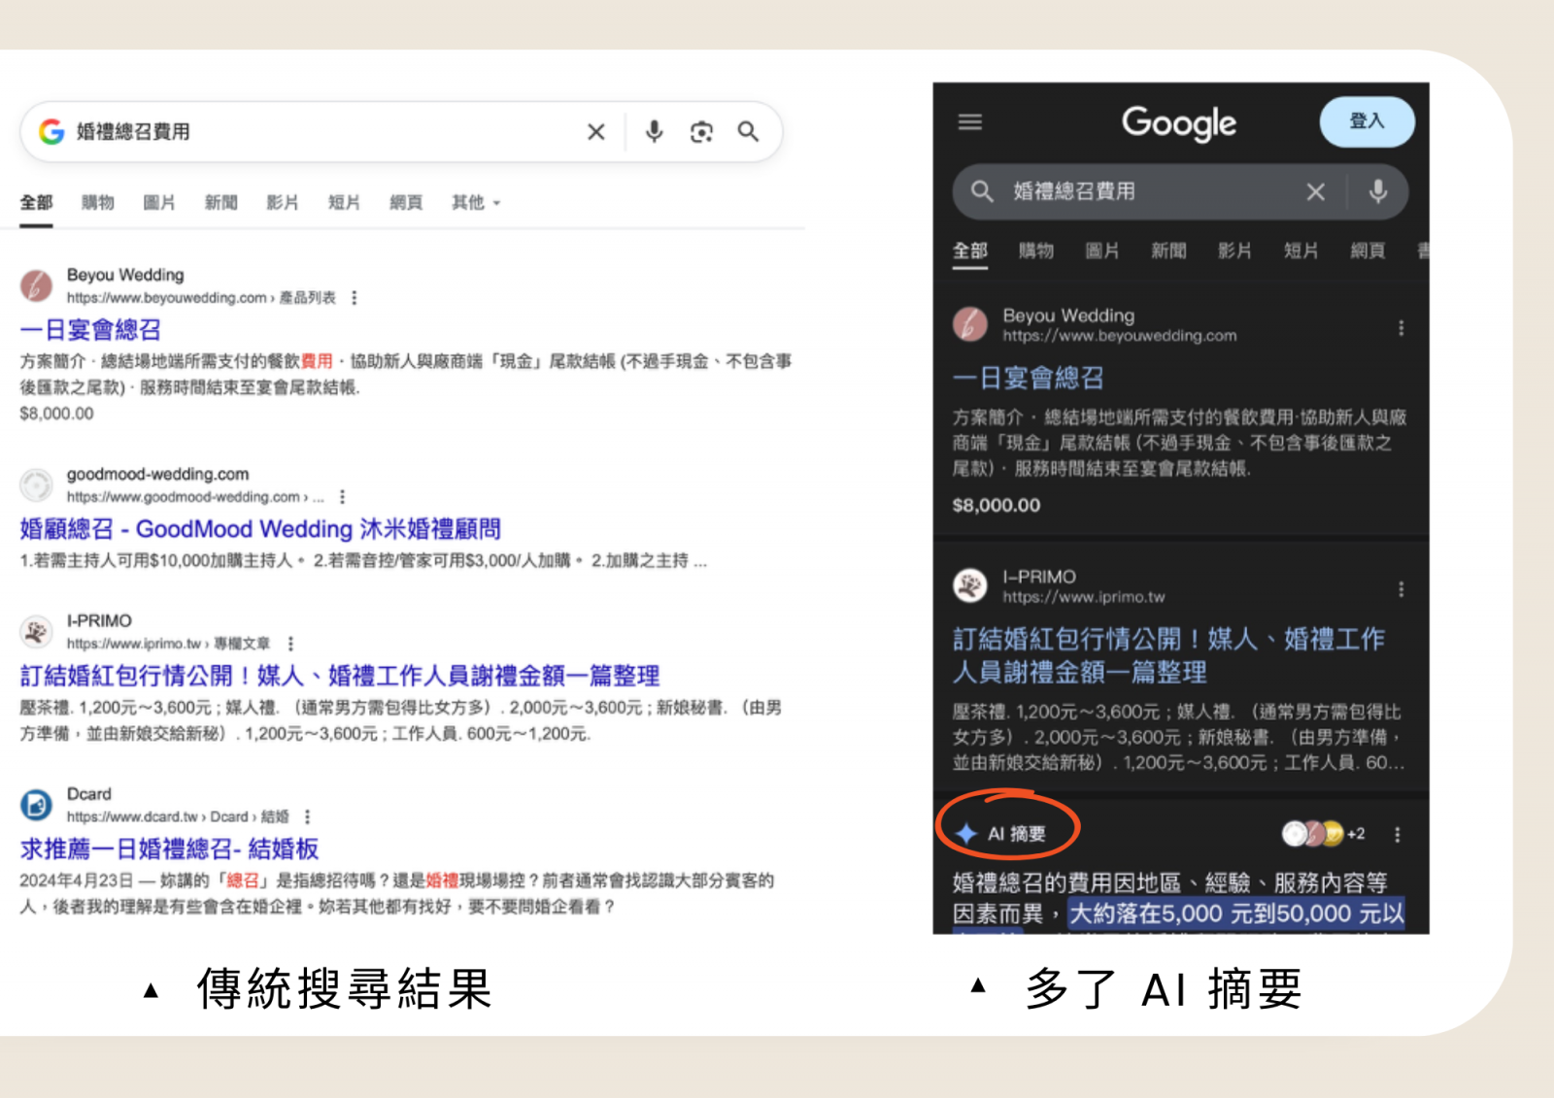This screenshot has height=1098, width=1554.
Task: Open options menu for Dcard result
Action: (308, 816)
